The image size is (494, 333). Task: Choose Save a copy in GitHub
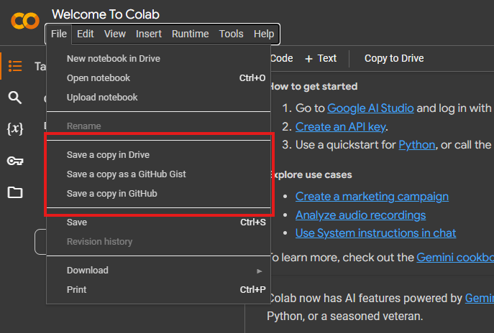pyautogui.click(x=158, y=194)
